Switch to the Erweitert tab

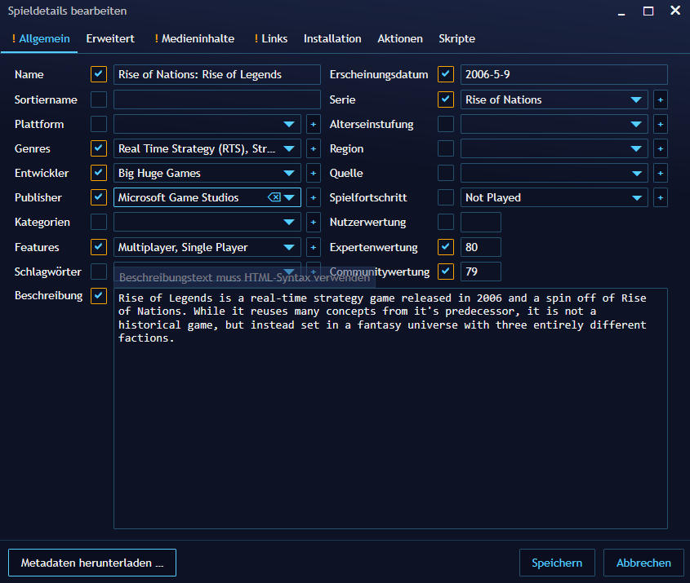(x=110, y=38)
